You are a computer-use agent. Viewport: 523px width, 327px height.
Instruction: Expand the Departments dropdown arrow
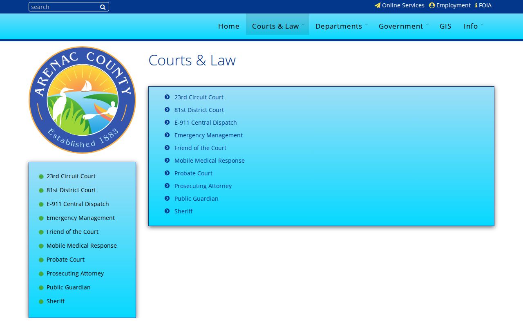pos(366,25)
